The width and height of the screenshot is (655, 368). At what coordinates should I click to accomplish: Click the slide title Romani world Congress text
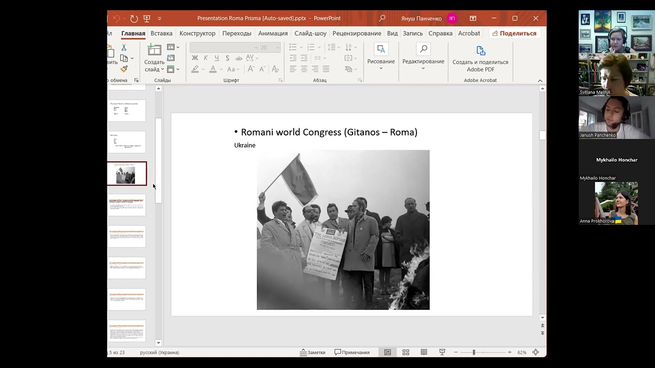(x=329, y=132)
